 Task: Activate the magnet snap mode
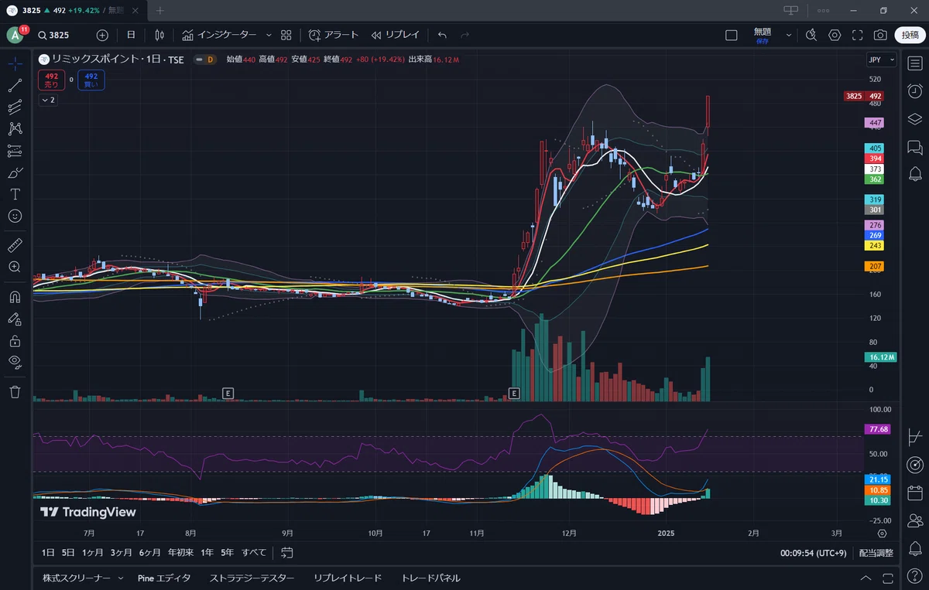point(15,296)
